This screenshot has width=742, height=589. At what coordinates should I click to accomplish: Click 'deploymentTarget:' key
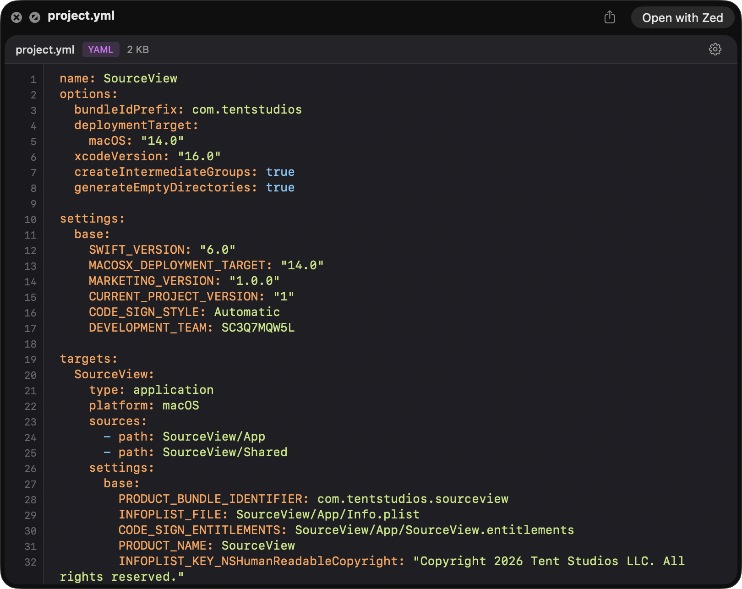click(x=136, y=125)
